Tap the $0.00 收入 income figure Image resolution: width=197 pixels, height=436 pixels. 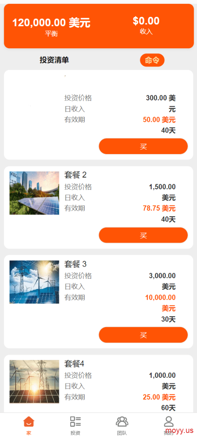tap(146, 21)
